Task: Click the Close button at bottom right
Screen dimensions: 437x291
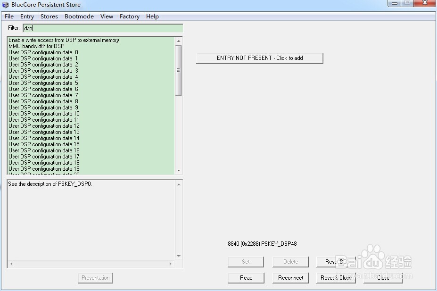Action: click(x=383, y=278)
